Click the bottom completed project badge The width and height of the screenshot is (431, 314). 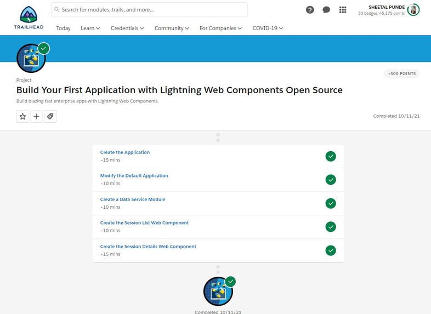[x=218, y=291]
